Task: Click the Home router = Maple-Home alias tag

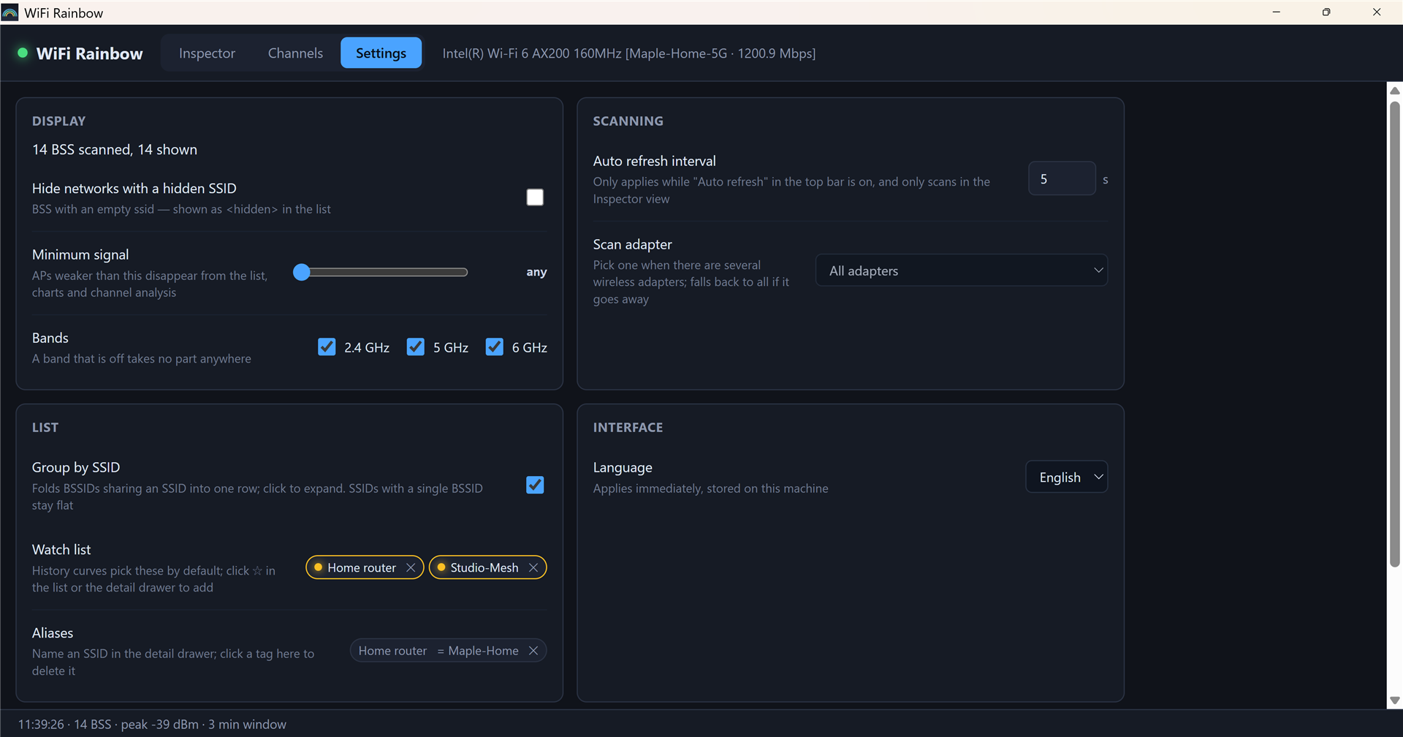Action: 448,651
